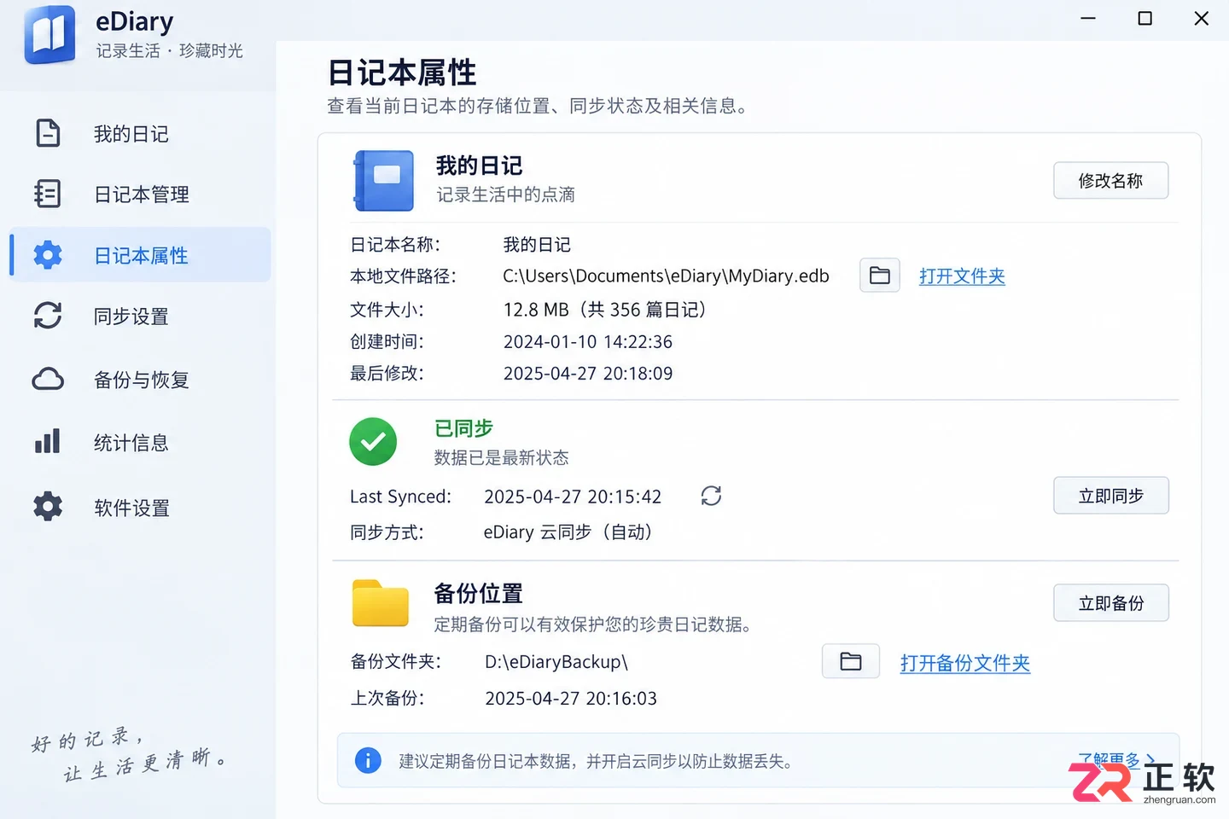Open the 打开备份文件夹 link

pos(964,662)
